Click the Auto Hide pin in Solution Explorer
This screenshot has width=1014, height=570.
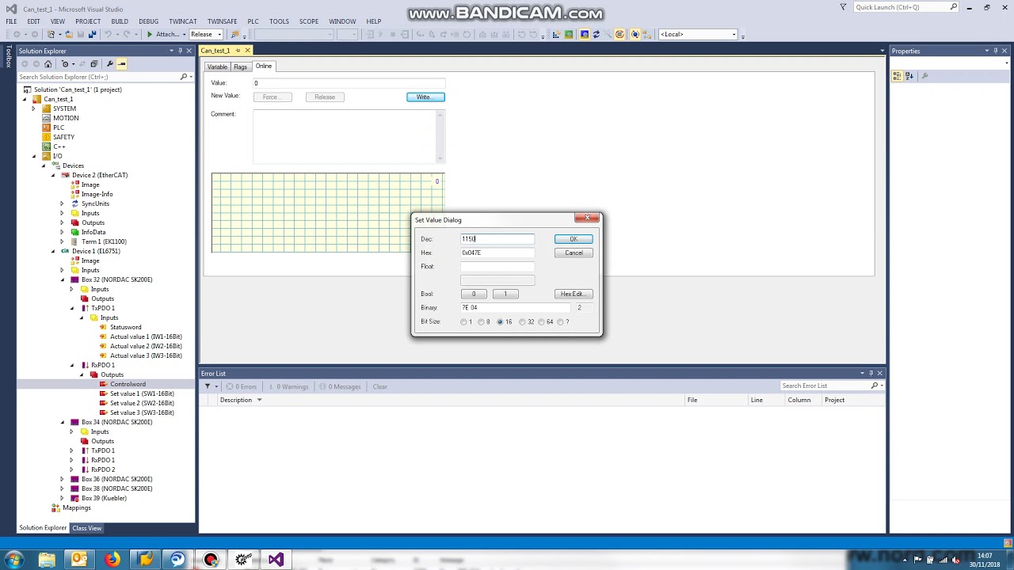click(x=180, y=51)
